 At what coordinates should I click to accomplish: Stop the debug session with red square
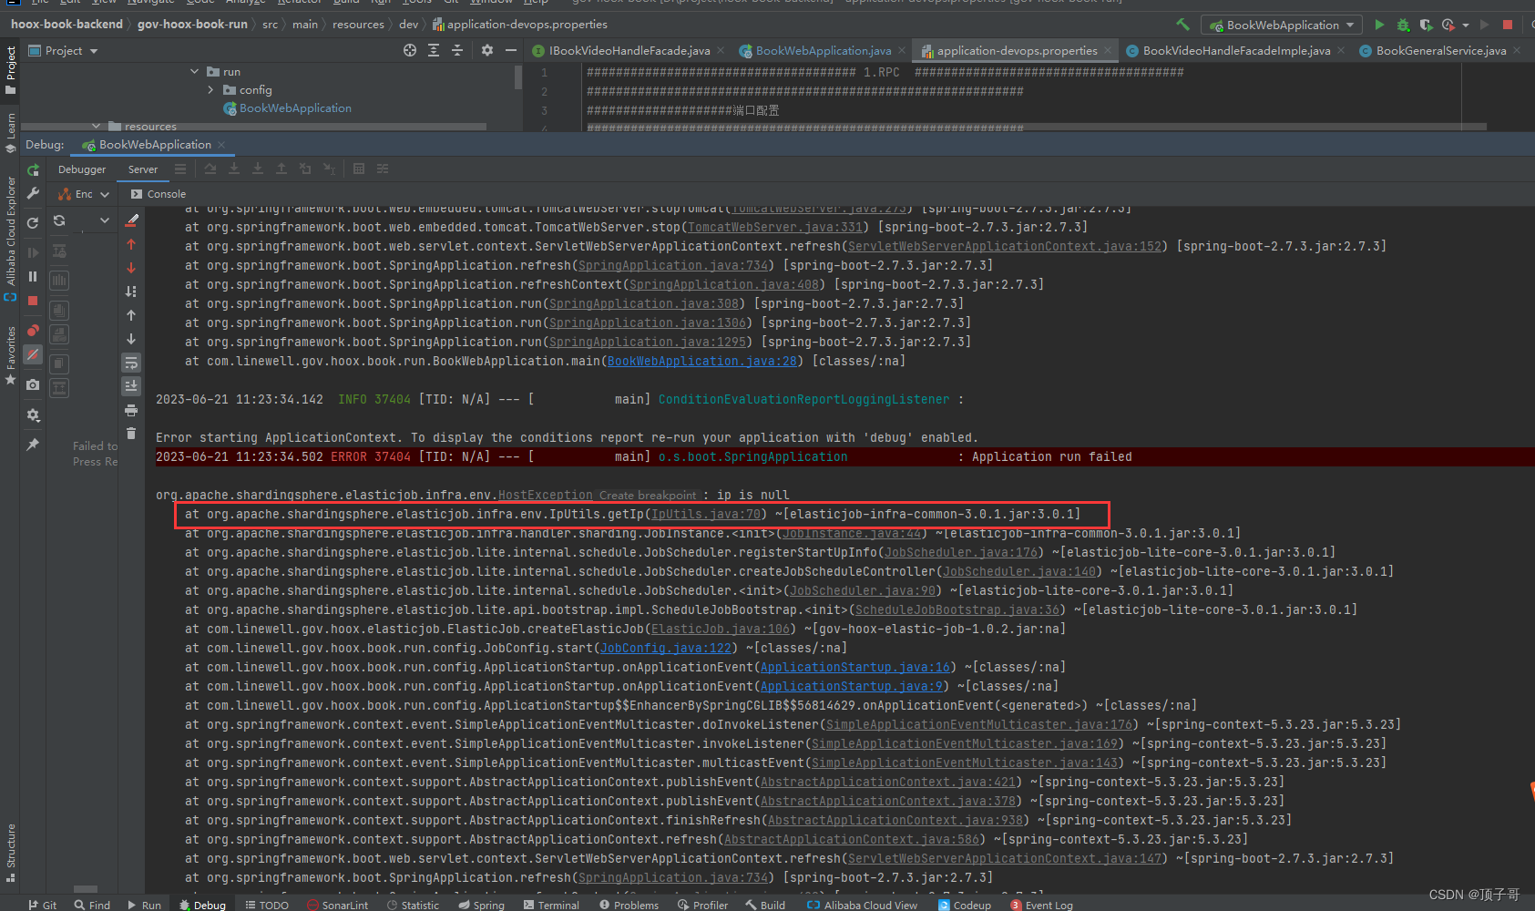[x=33, y=300]
